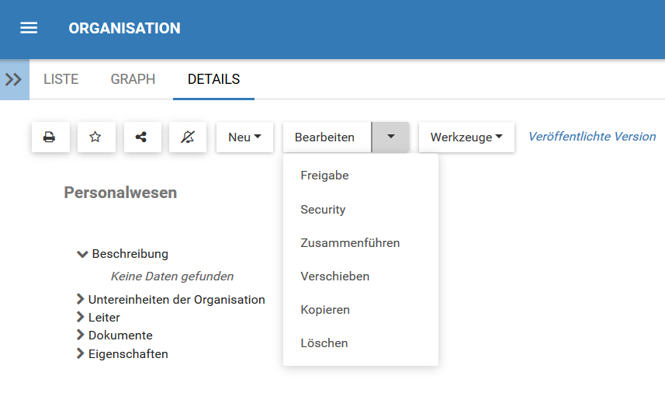Open the Werkzeuge dropdown
This screenshot has width=665, height=393.
tap(466, 137)
